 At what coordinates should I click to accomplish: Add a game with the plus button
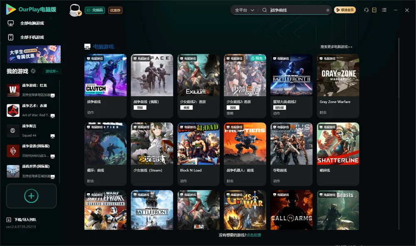31,196
